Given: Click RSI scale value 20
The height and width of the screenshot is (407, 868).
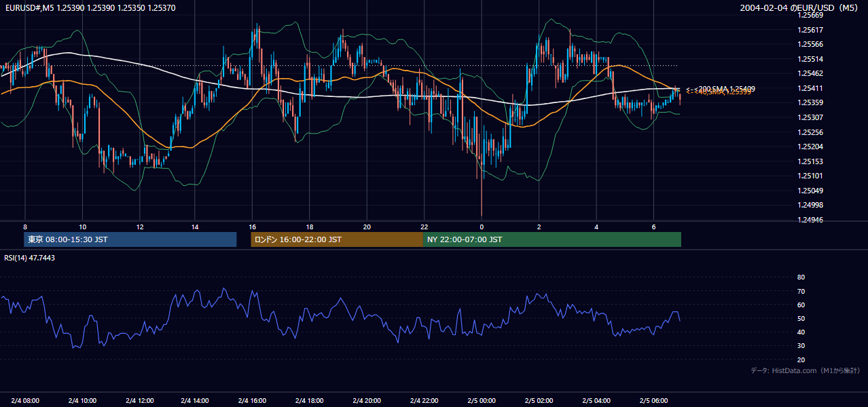Looking at the screenshot, I should tap(801, 360).
